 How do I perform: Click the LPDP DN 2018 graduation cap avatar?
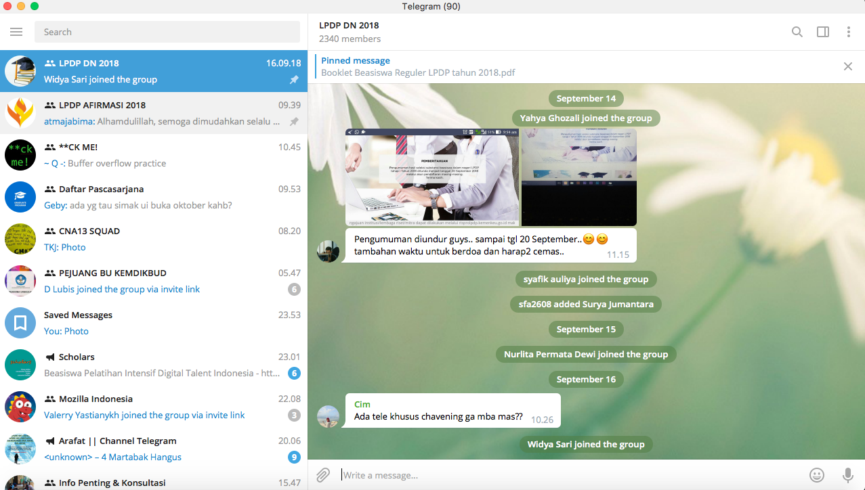click(20, 71)
